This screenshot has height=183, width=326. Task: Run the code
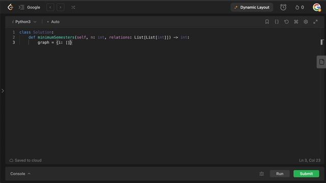pos(280,174)
